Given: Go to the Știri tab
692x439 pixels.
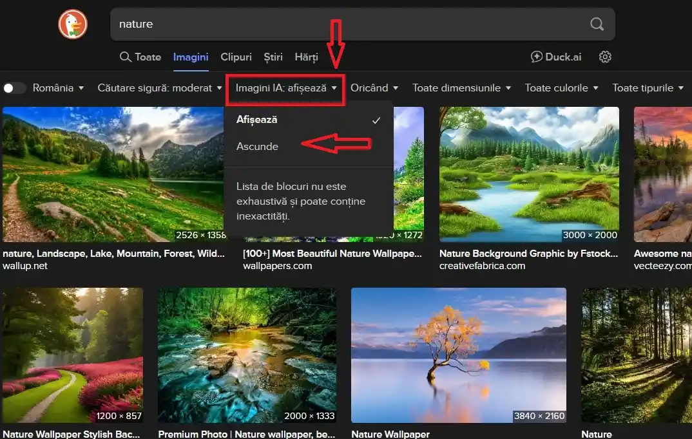Looking at the screenshot, I should (273, 57).
